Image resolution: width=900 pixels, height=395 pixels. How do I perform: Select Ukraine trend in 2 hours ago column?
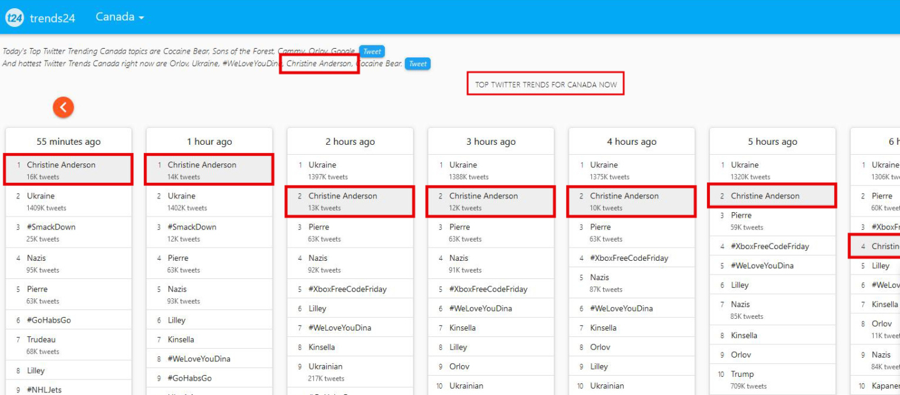[x=322, y=165]
